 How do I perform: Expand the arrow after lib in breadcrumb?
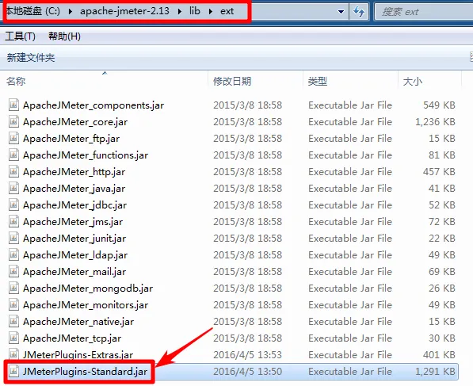211,11
